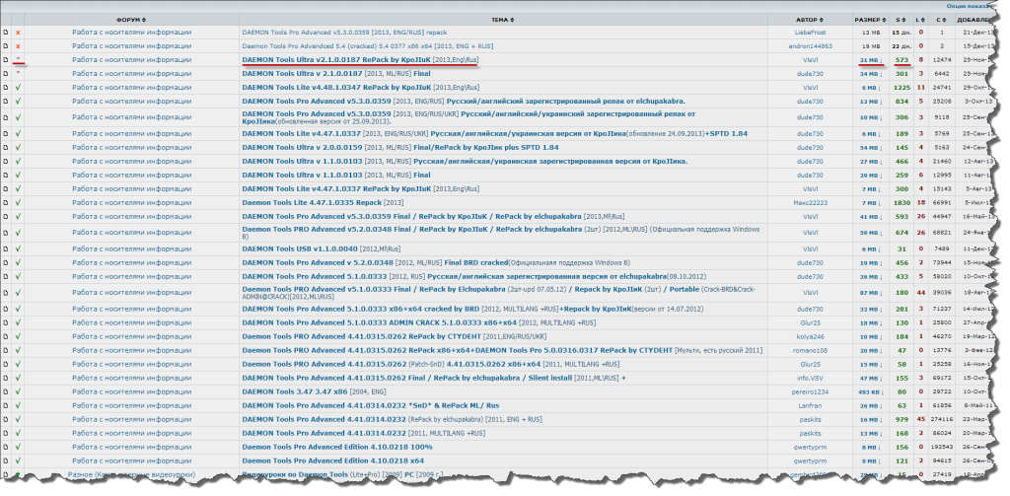The height and width of the screenshot is (496, 1010).
Task: Sort the list by the ТЕМА column
Action: pos(503,20)
